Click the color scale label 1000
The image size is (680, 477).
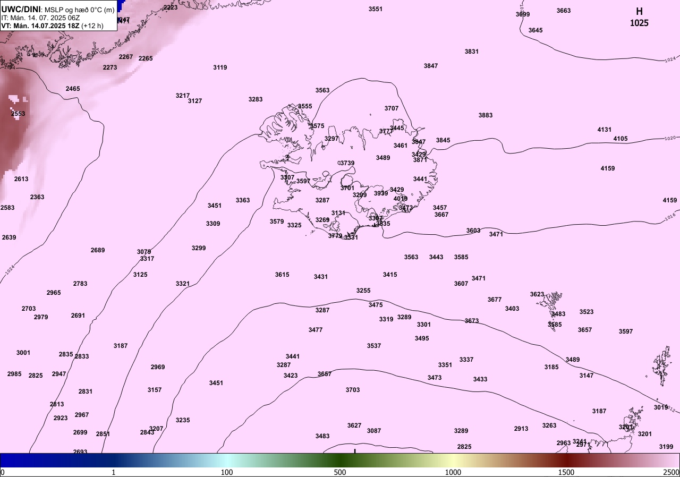453,472
